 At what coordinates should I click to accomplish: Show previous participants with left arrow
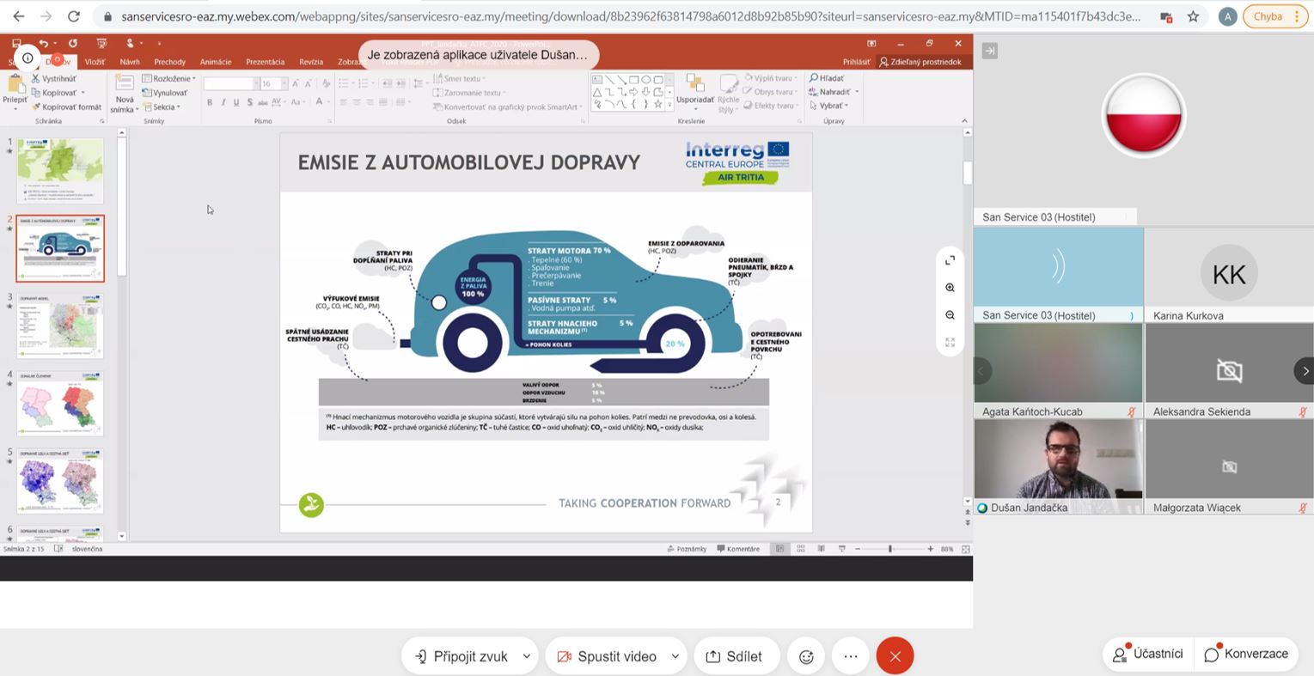pos(982,371)
